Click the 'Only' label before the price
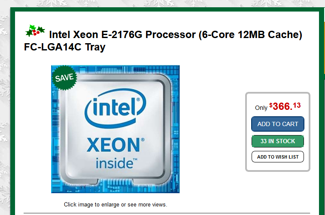The height and width of the screenshot is (215, 325). point(261,108)
